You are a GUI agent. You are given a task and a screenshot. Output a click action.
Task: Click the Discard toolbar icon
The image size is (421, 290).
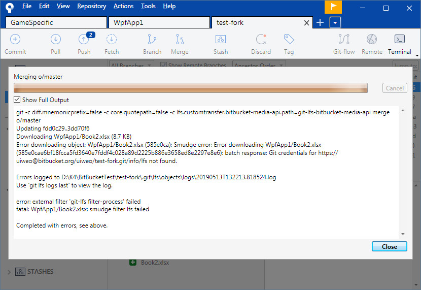[x=261, y=40]
